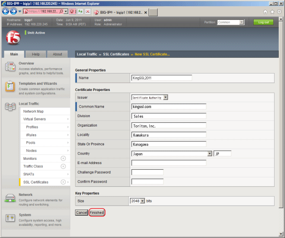Image resolution: width=285 pixels, height=238 pixels.
Task: Open Templates and Wizards clipboard icon
Action: 10,86
